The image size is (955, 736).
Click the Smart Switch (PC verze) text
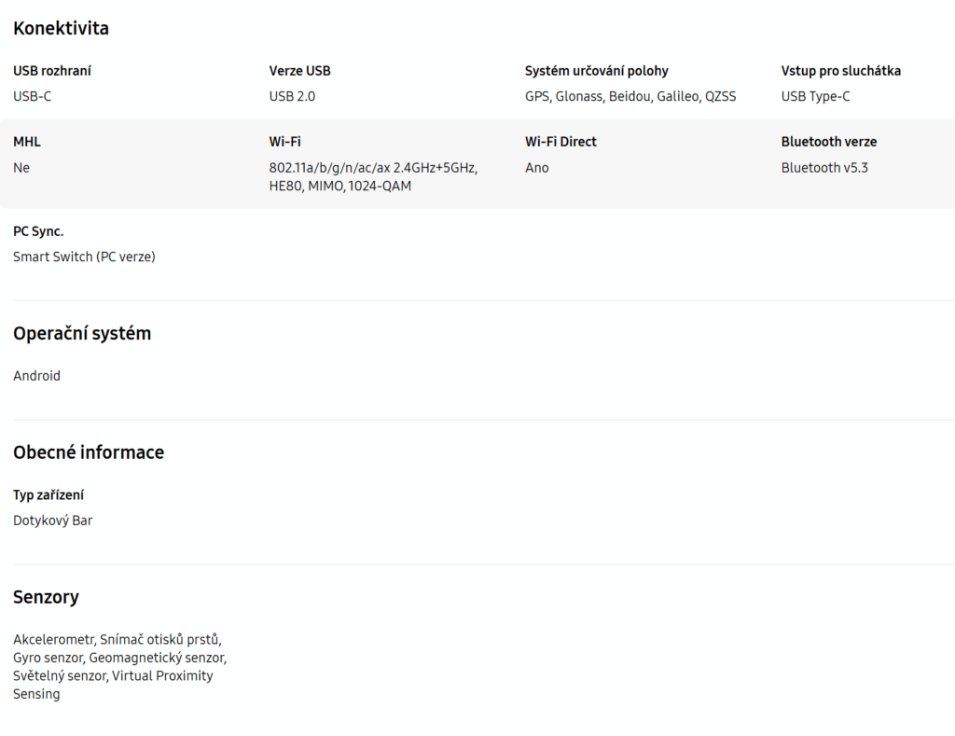coord(84,257)
